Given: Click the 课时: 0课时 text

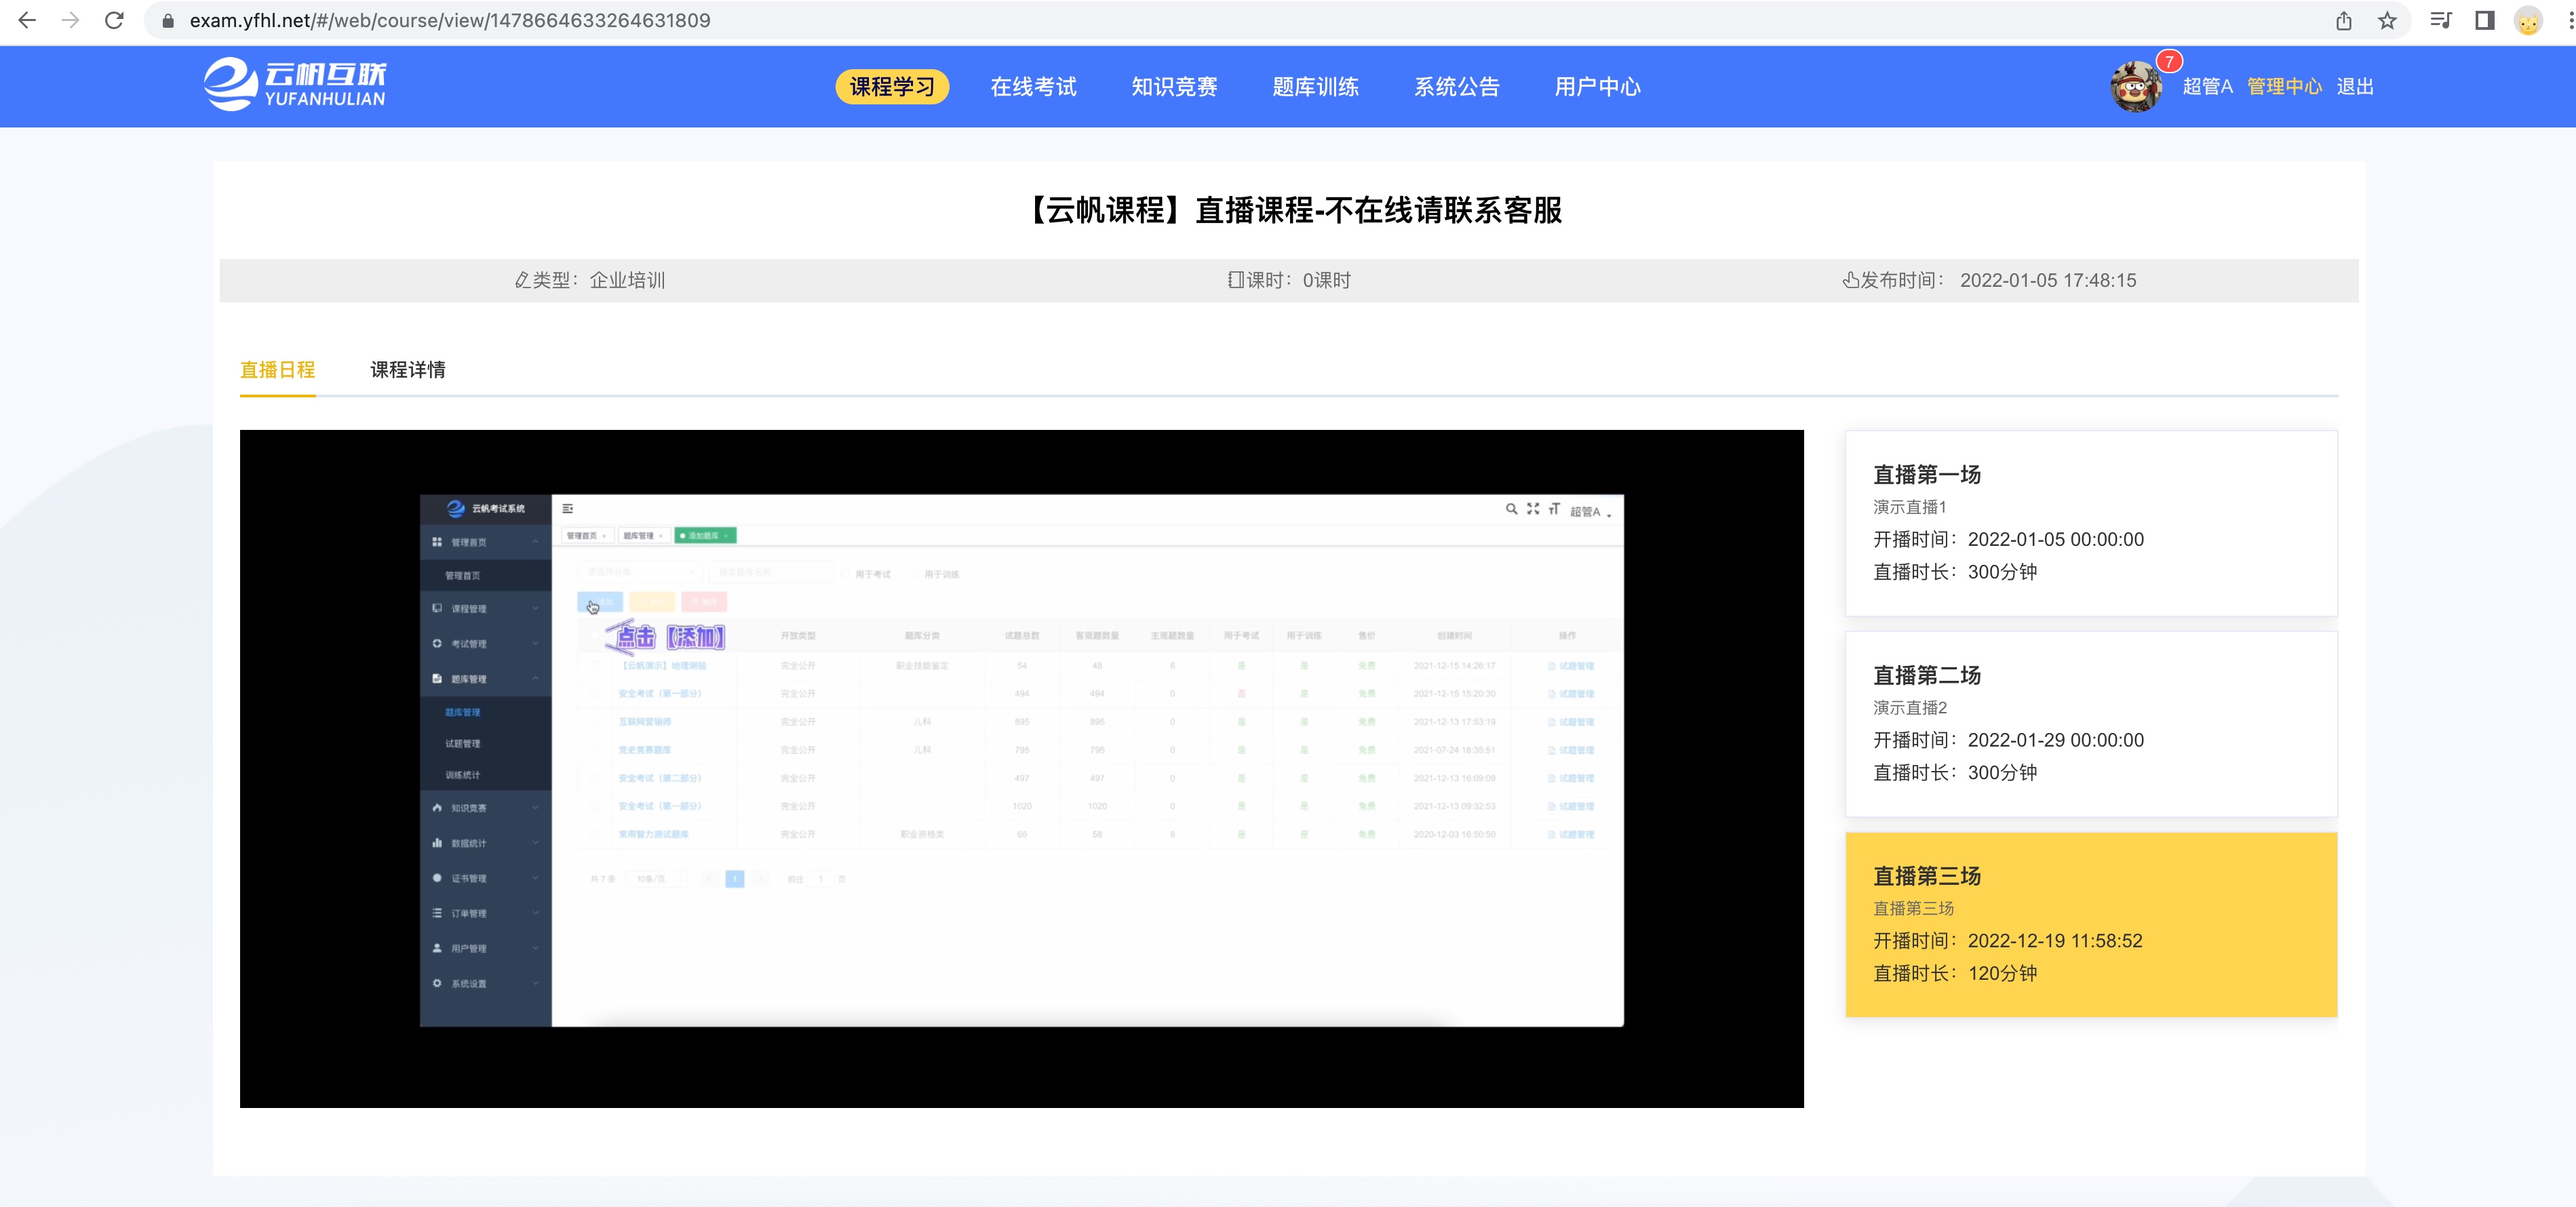Looking at the screenshot, I should click(1298, 280).
